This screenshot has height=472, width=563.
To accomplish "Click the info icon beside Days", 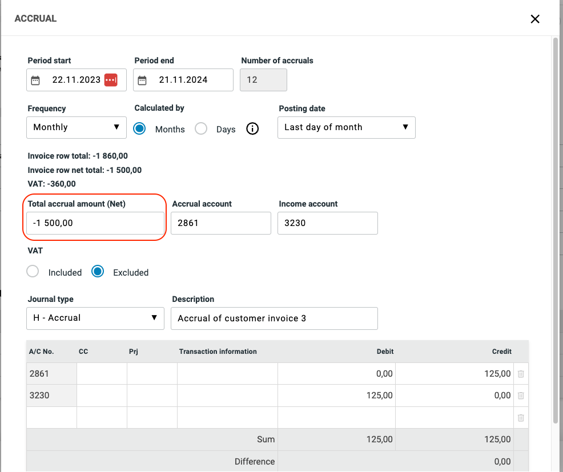I will point(252,129).
